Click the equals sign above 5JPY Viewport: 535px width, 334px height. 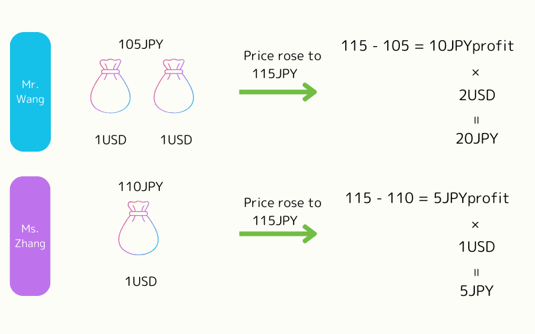click(476, 272)
